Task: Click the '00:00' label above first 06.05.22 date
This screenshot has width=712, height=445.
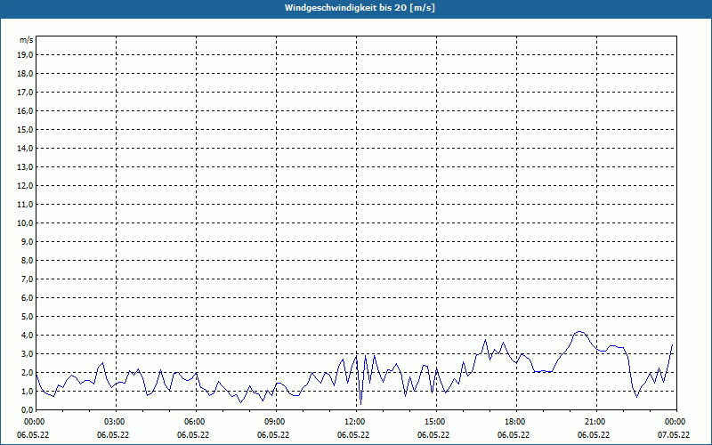Action: (x=33, y=422)
